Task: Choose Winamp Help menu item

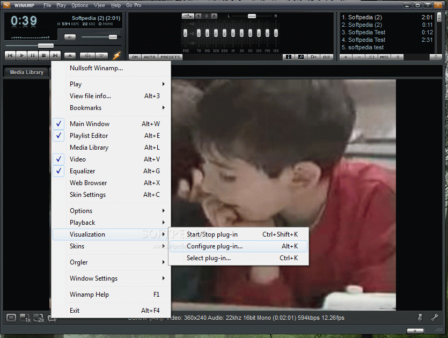Action: [112, 295]
